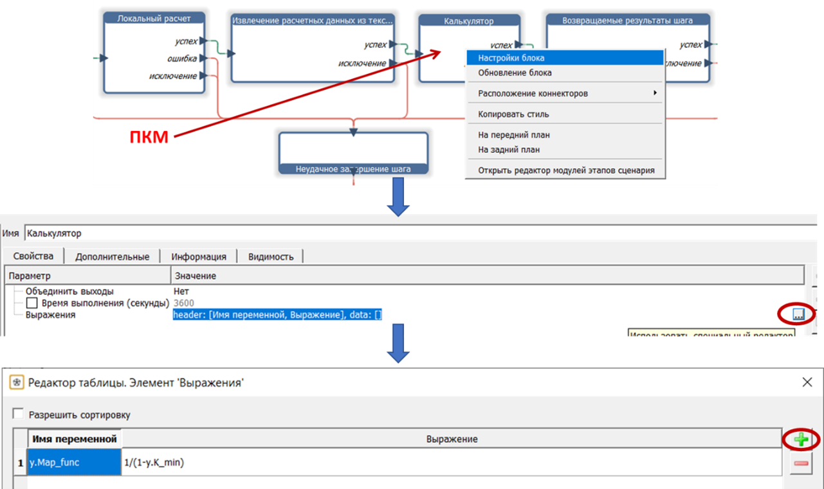The image size is (824, 489).
Task: Select На задний план menu entry
Action: tap(564, 149)
